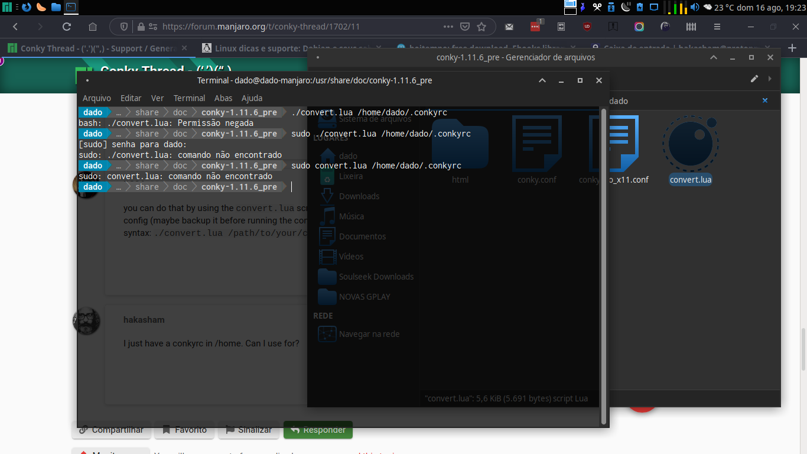
Task: Open the red extension with badge 1
Action: [535, 27]
